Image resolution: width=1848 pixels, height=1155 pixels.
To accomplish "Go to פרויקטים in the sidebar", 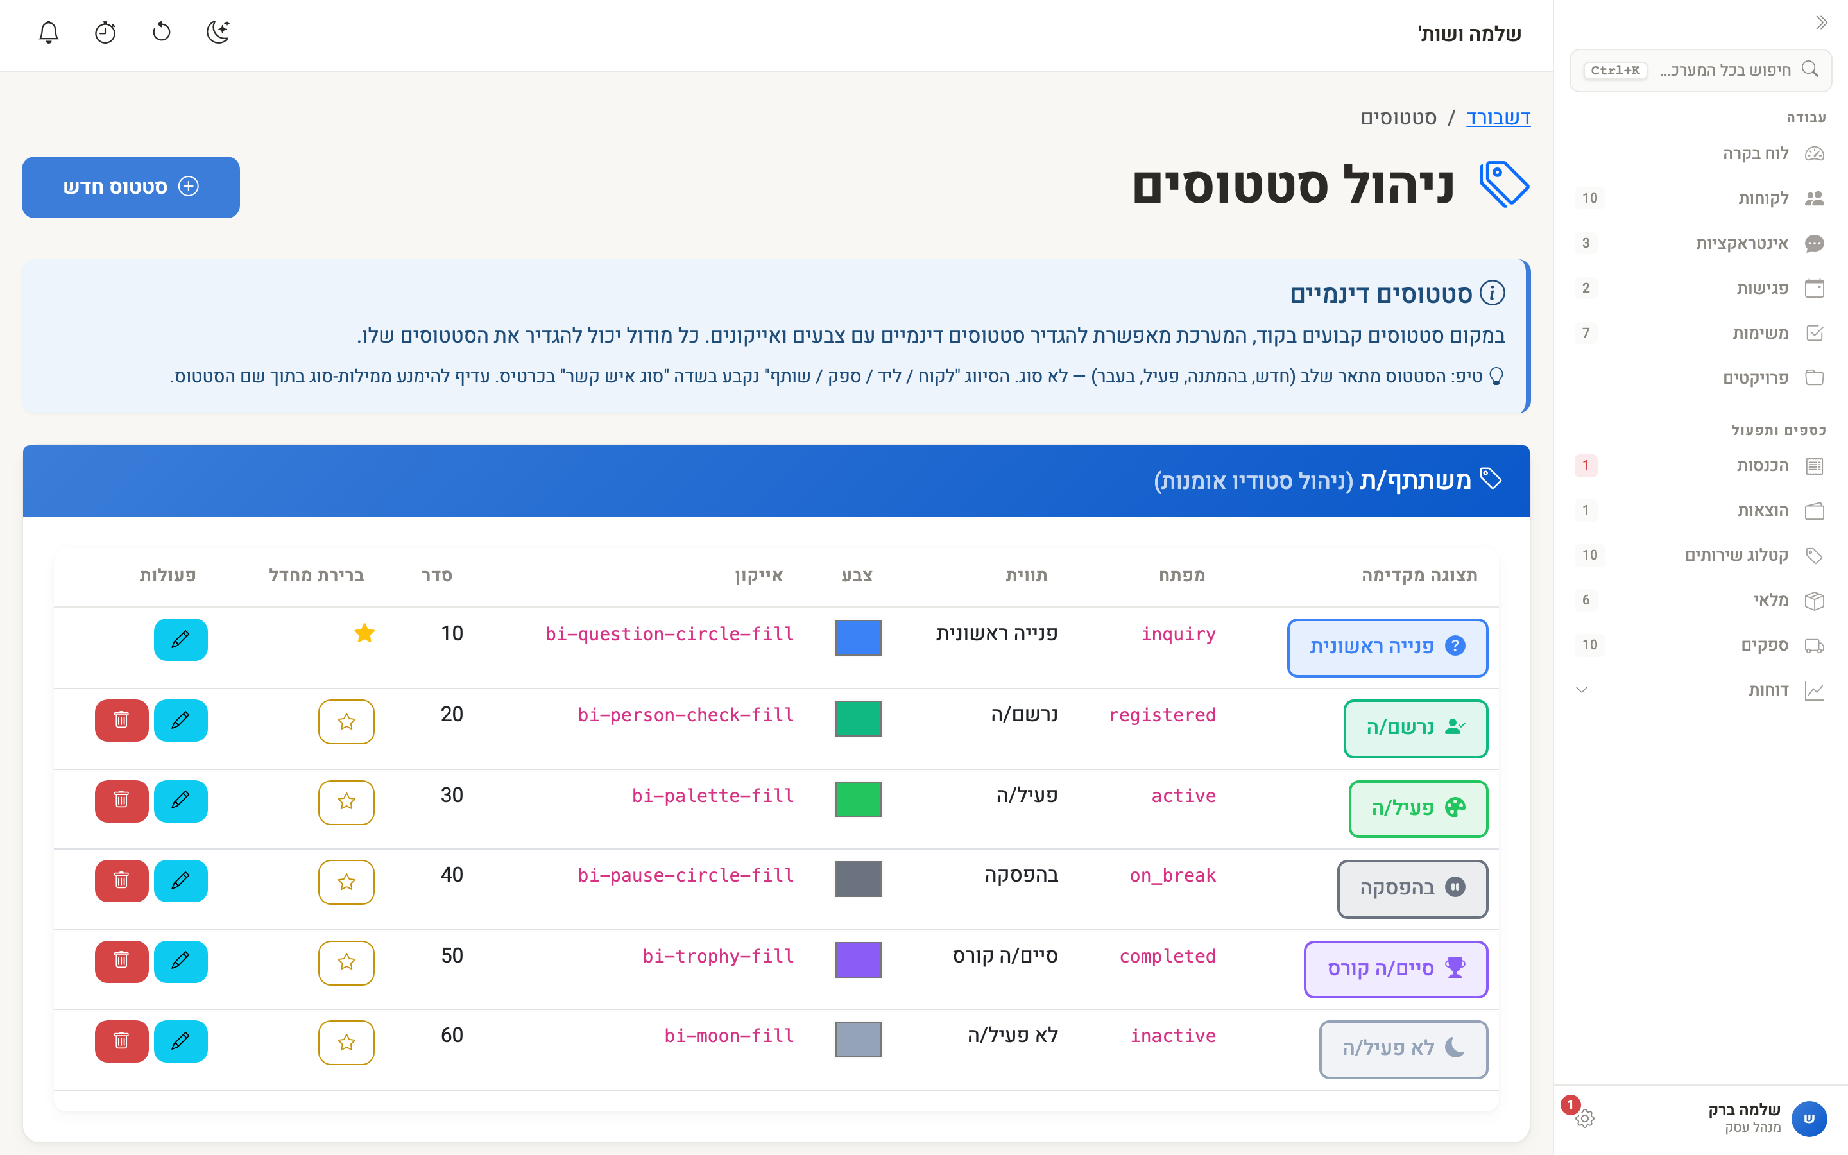I will click(x=1700, y=378).
